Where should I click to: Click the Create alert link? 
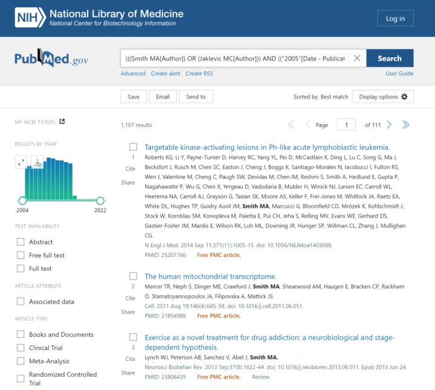[x=166, y=74]
